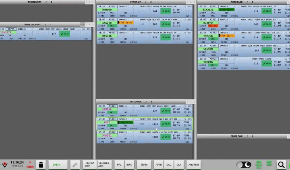Toggle the GND N position button
This screenshot has height=170, width=290.
coord(57,164)
